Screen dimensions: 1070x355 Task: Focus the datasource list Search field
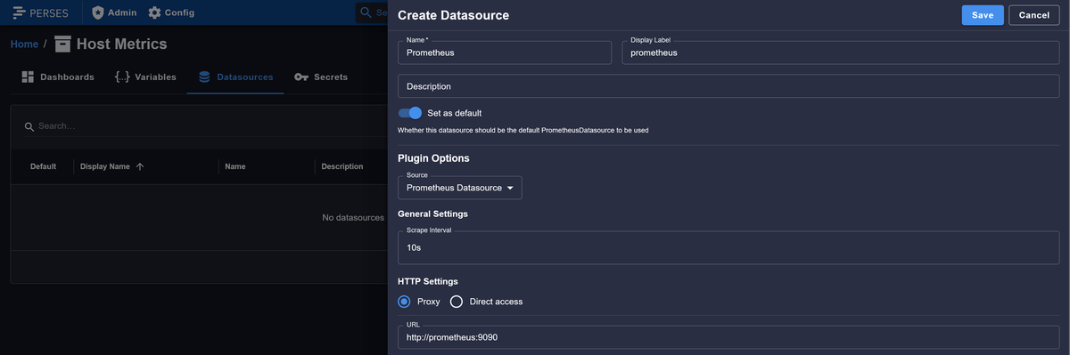205,126
